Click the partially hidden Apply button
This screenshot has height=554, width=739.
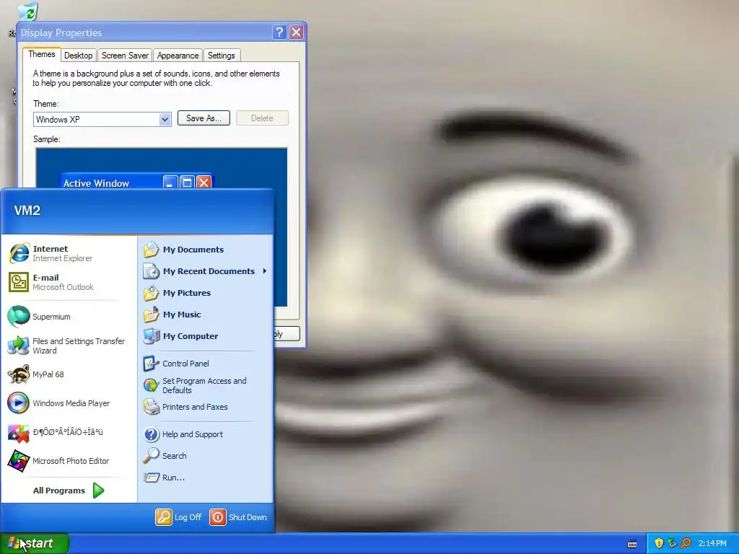click(287, 334)
